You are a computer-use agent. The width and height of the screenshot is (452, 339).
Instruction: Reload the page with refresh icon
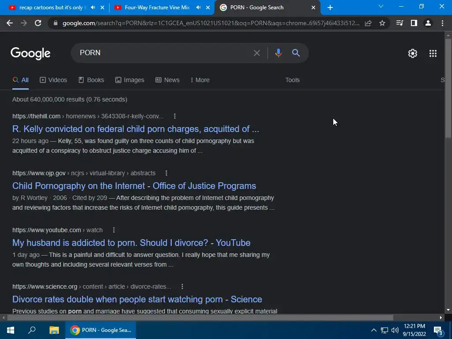(38, 23)
